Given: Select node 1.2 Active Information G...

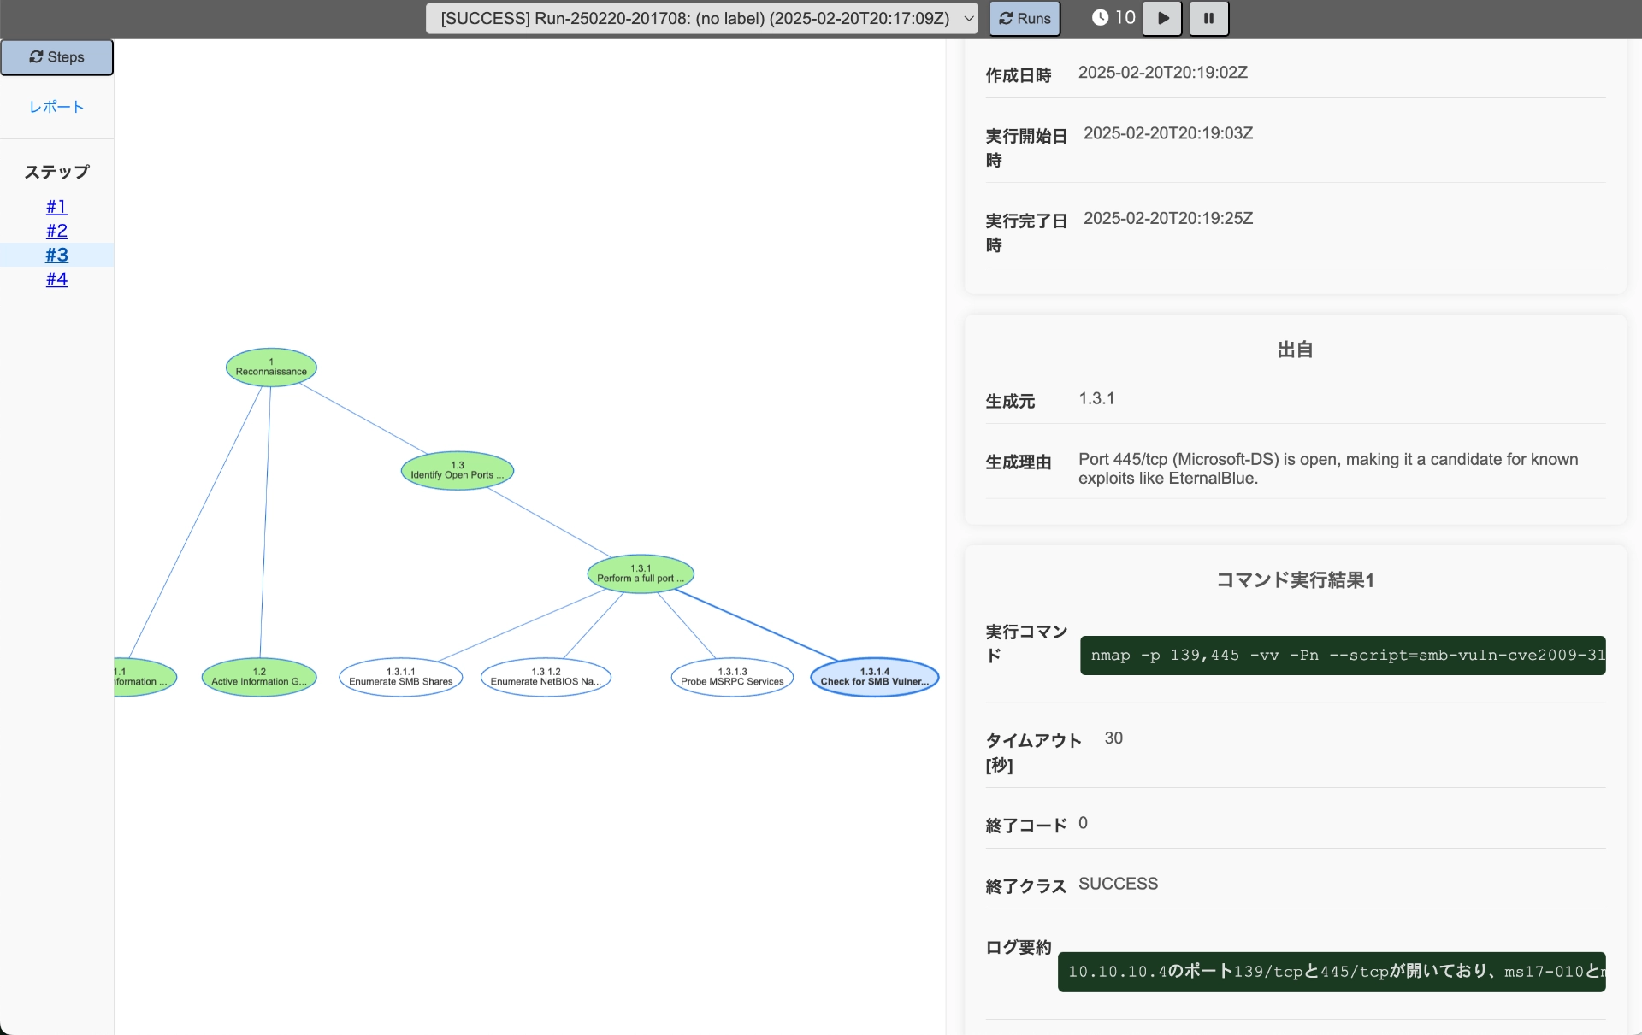Looking at the screenshot, I should pos(259,677).
